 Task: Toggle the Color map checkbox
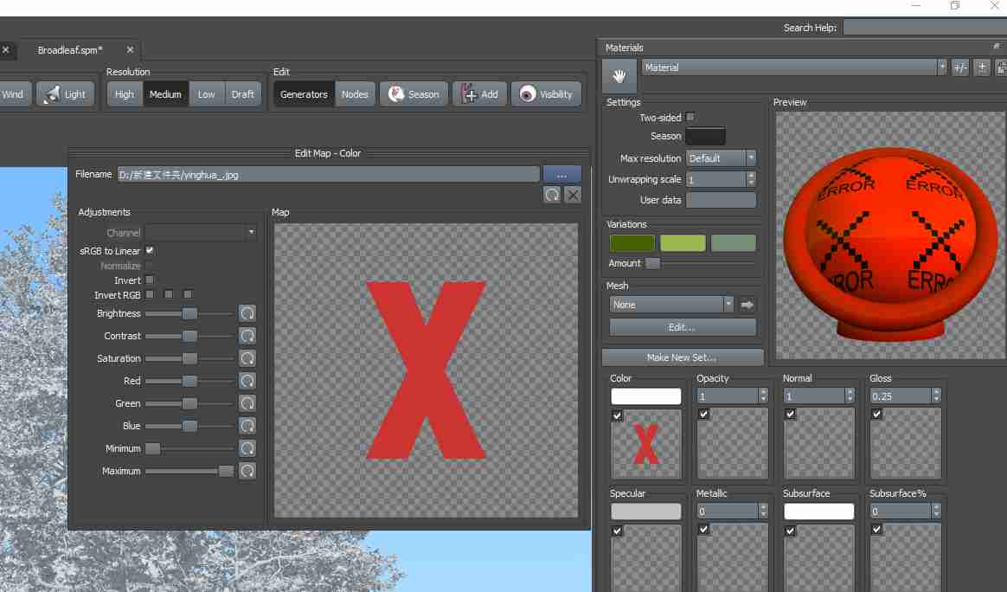(617, 415)
